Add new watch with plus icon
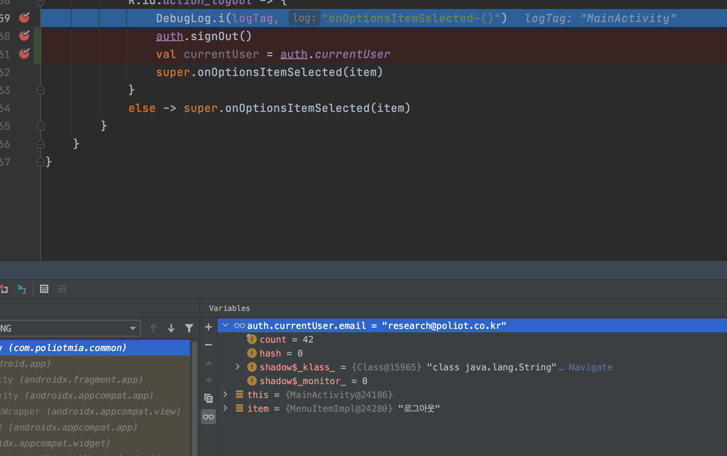Viewport: 727px width, 456px height. pos(209,327)
